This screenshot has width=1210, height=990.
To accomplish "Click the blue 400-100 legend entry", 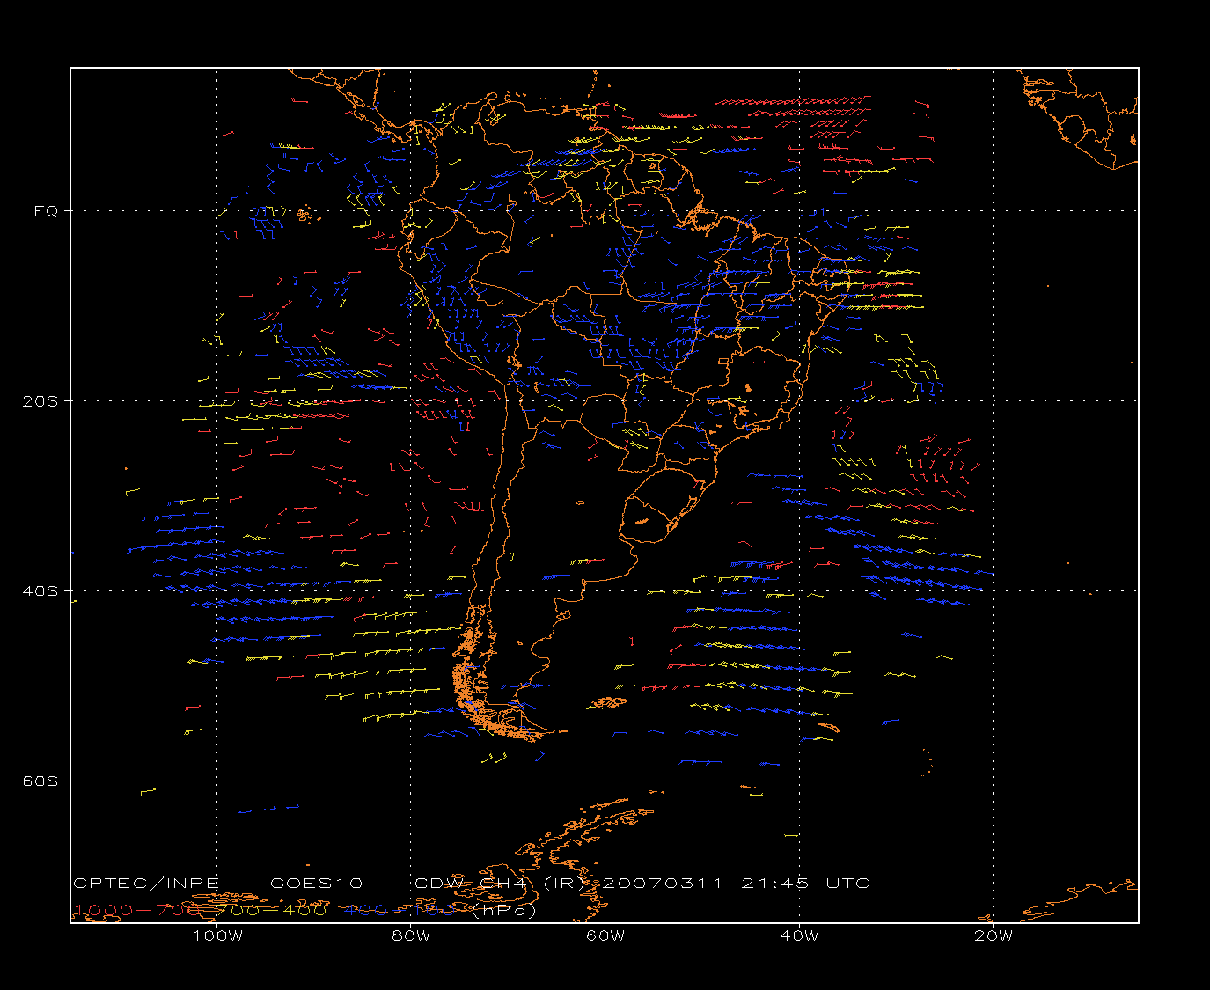I will (400, 910).
